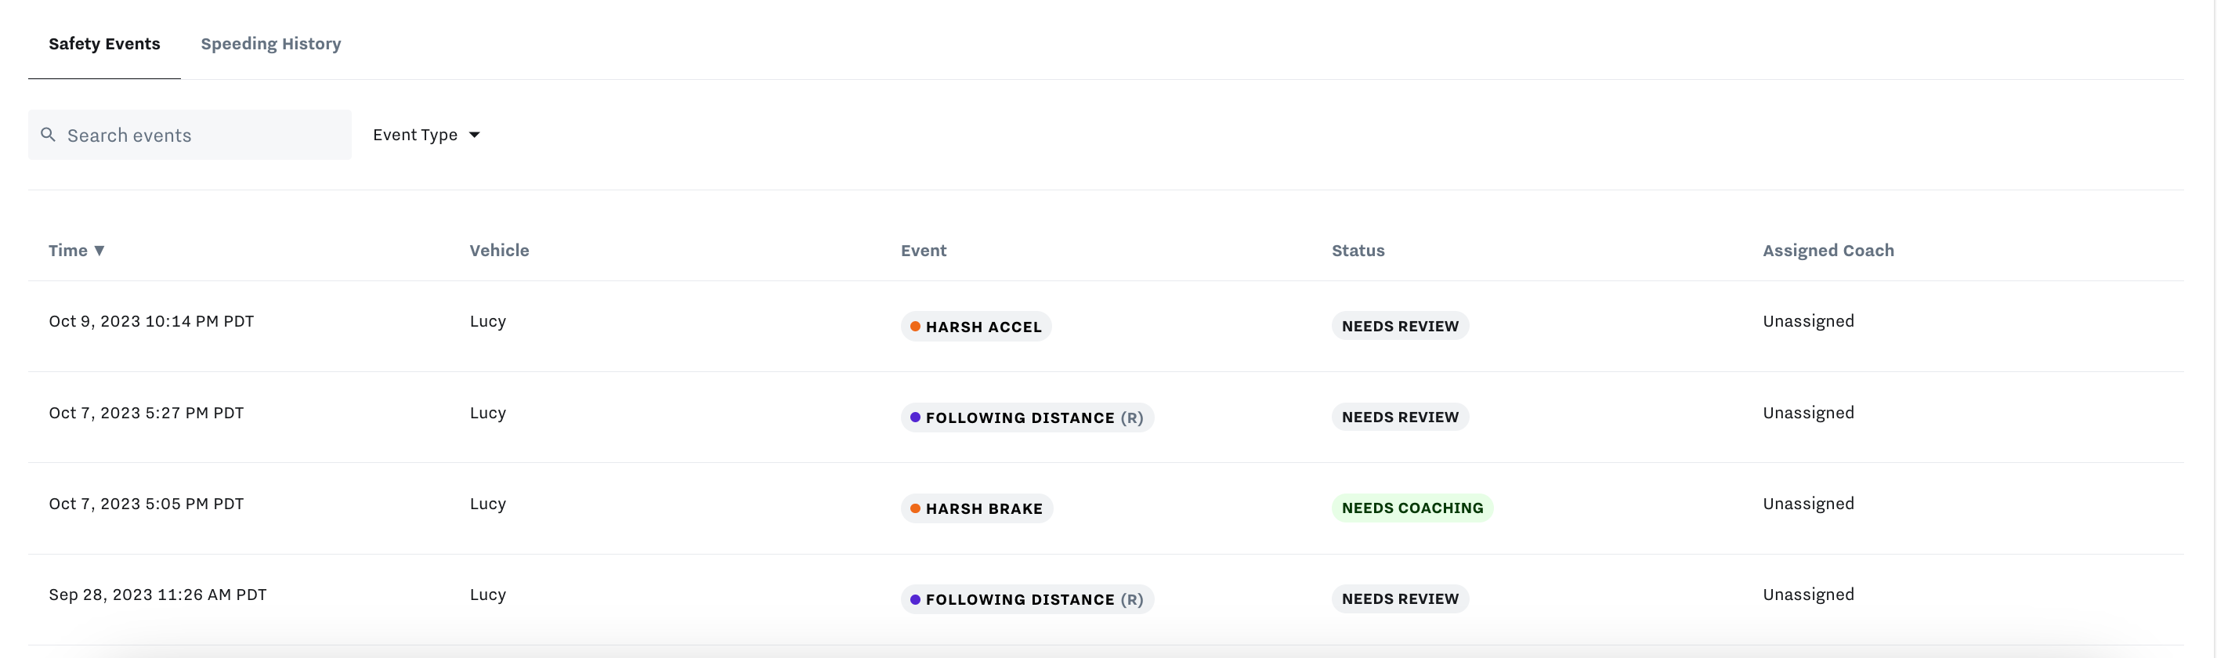Image resolution: width=2217 pixels, height=658 pixels.
Task: Click the purple dot on Sep 28 FOLLOWING DISTANCE
Action: 915,599
